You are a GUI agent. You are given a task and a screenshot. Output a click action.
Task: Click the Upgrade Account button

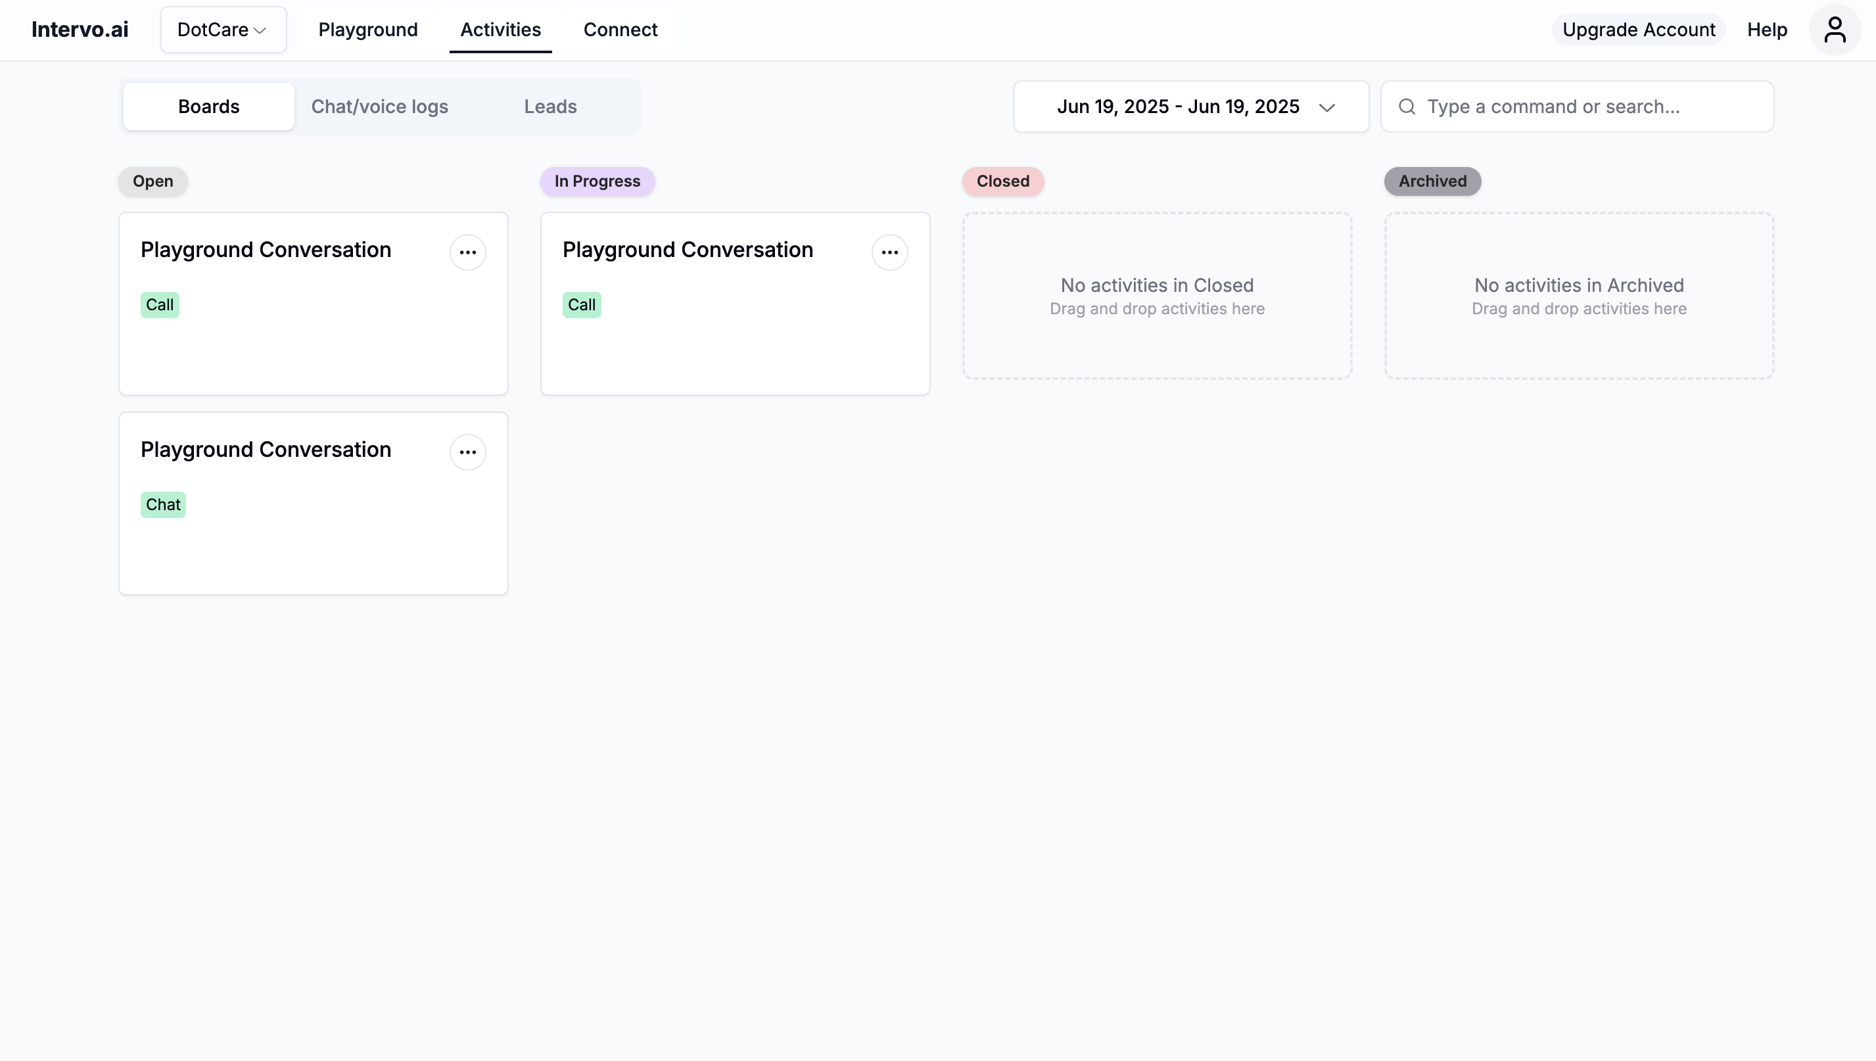[1639, 30]
